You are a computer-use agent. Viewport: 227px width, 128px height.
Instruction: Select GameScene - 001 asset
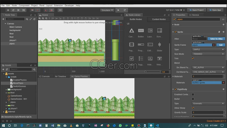coord(19,99)
